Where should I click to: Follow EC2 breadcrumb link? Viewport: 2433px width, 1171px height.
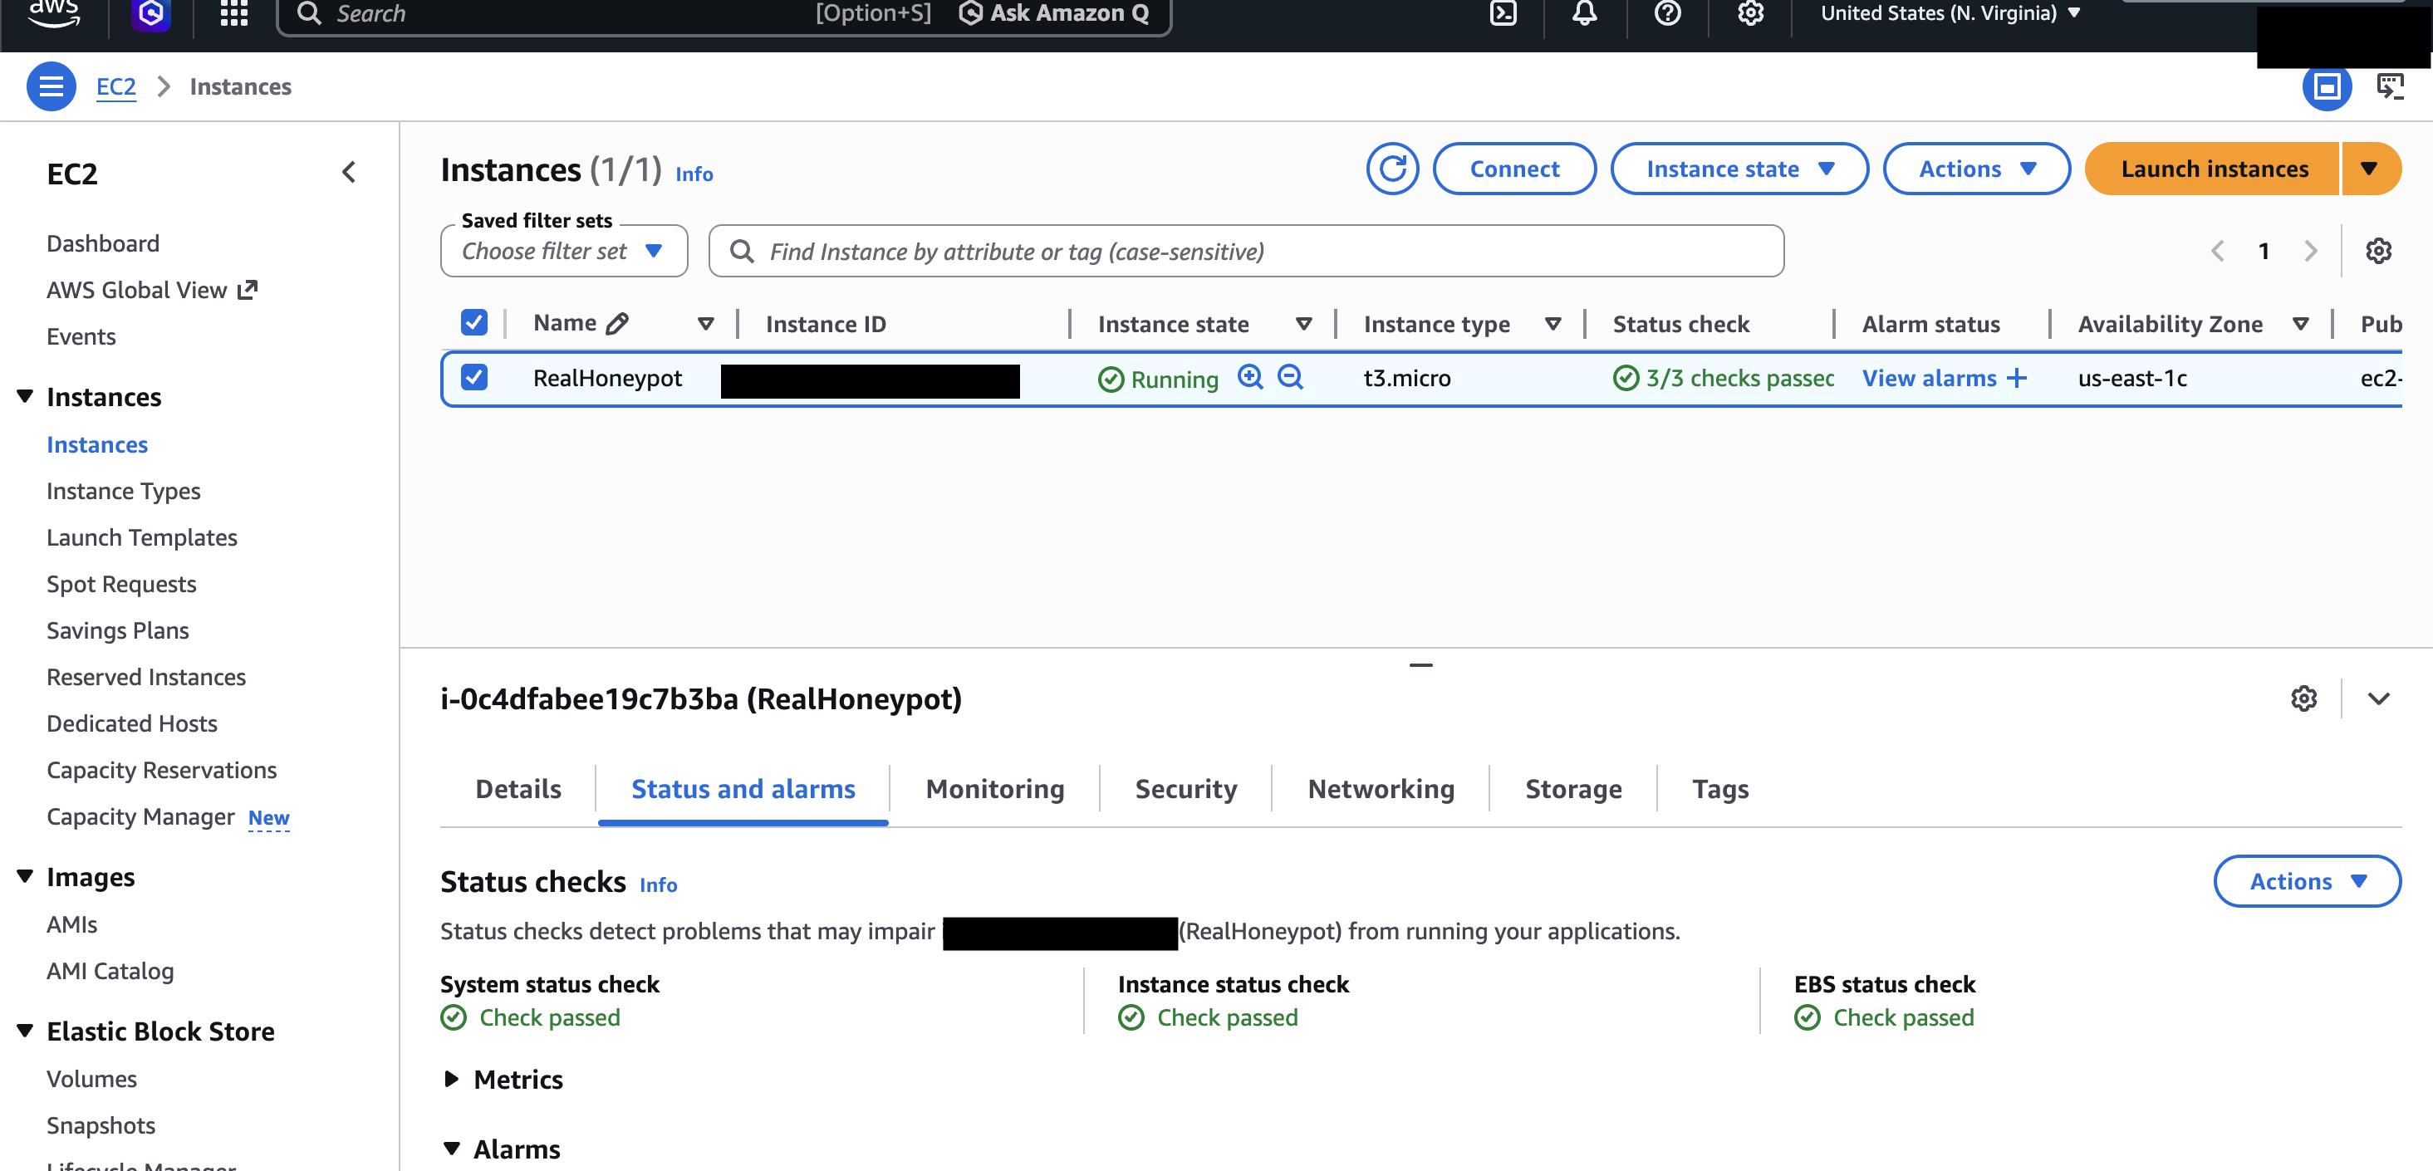point(115,87)
